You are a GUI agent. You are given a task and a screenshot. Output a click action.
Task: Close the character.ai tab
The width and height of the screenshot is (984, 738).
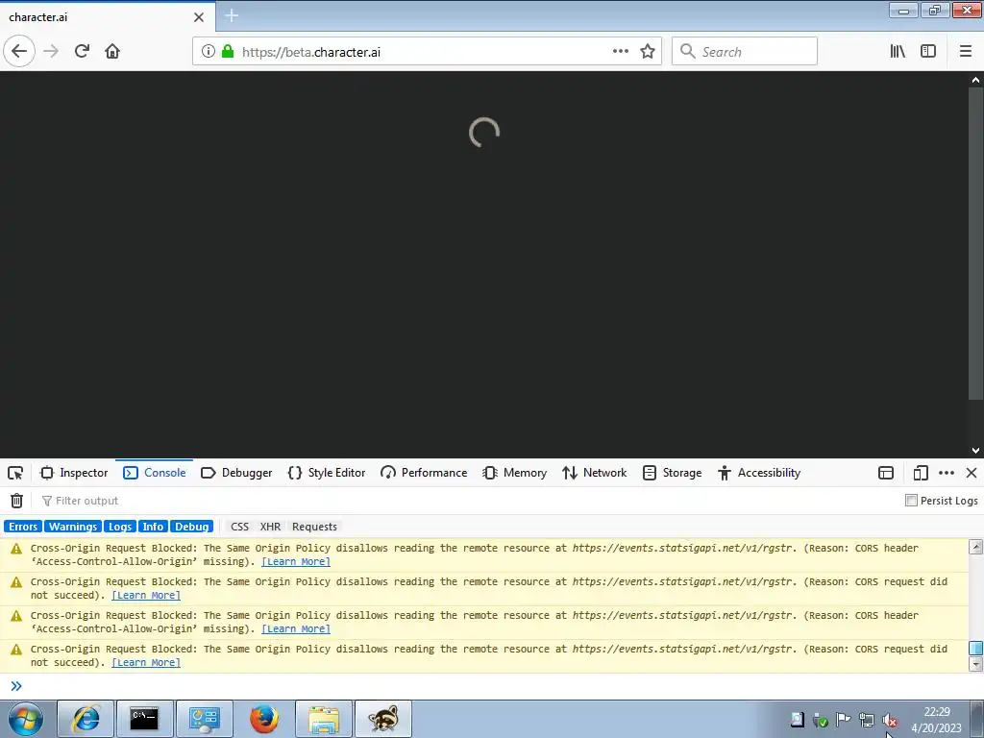pos(199,17)
